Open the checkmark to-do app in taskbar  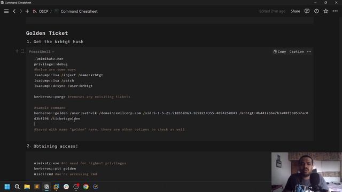pos(96,187)
